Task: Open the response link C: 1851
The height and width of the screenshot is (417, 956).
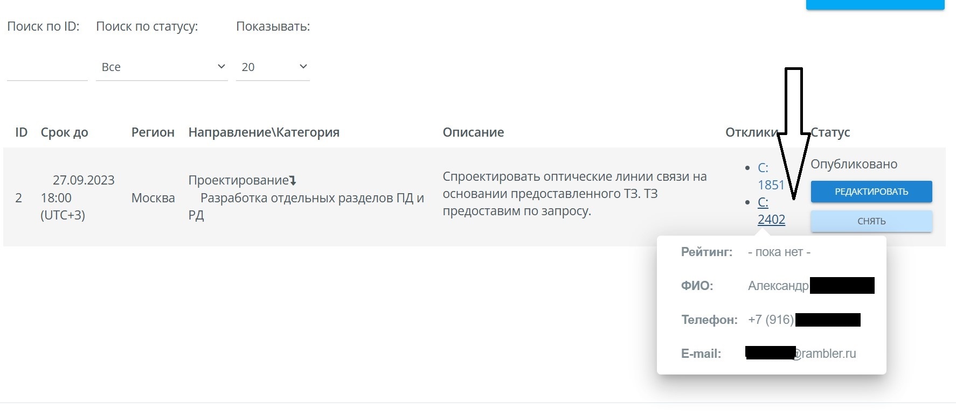Action: 770,176
